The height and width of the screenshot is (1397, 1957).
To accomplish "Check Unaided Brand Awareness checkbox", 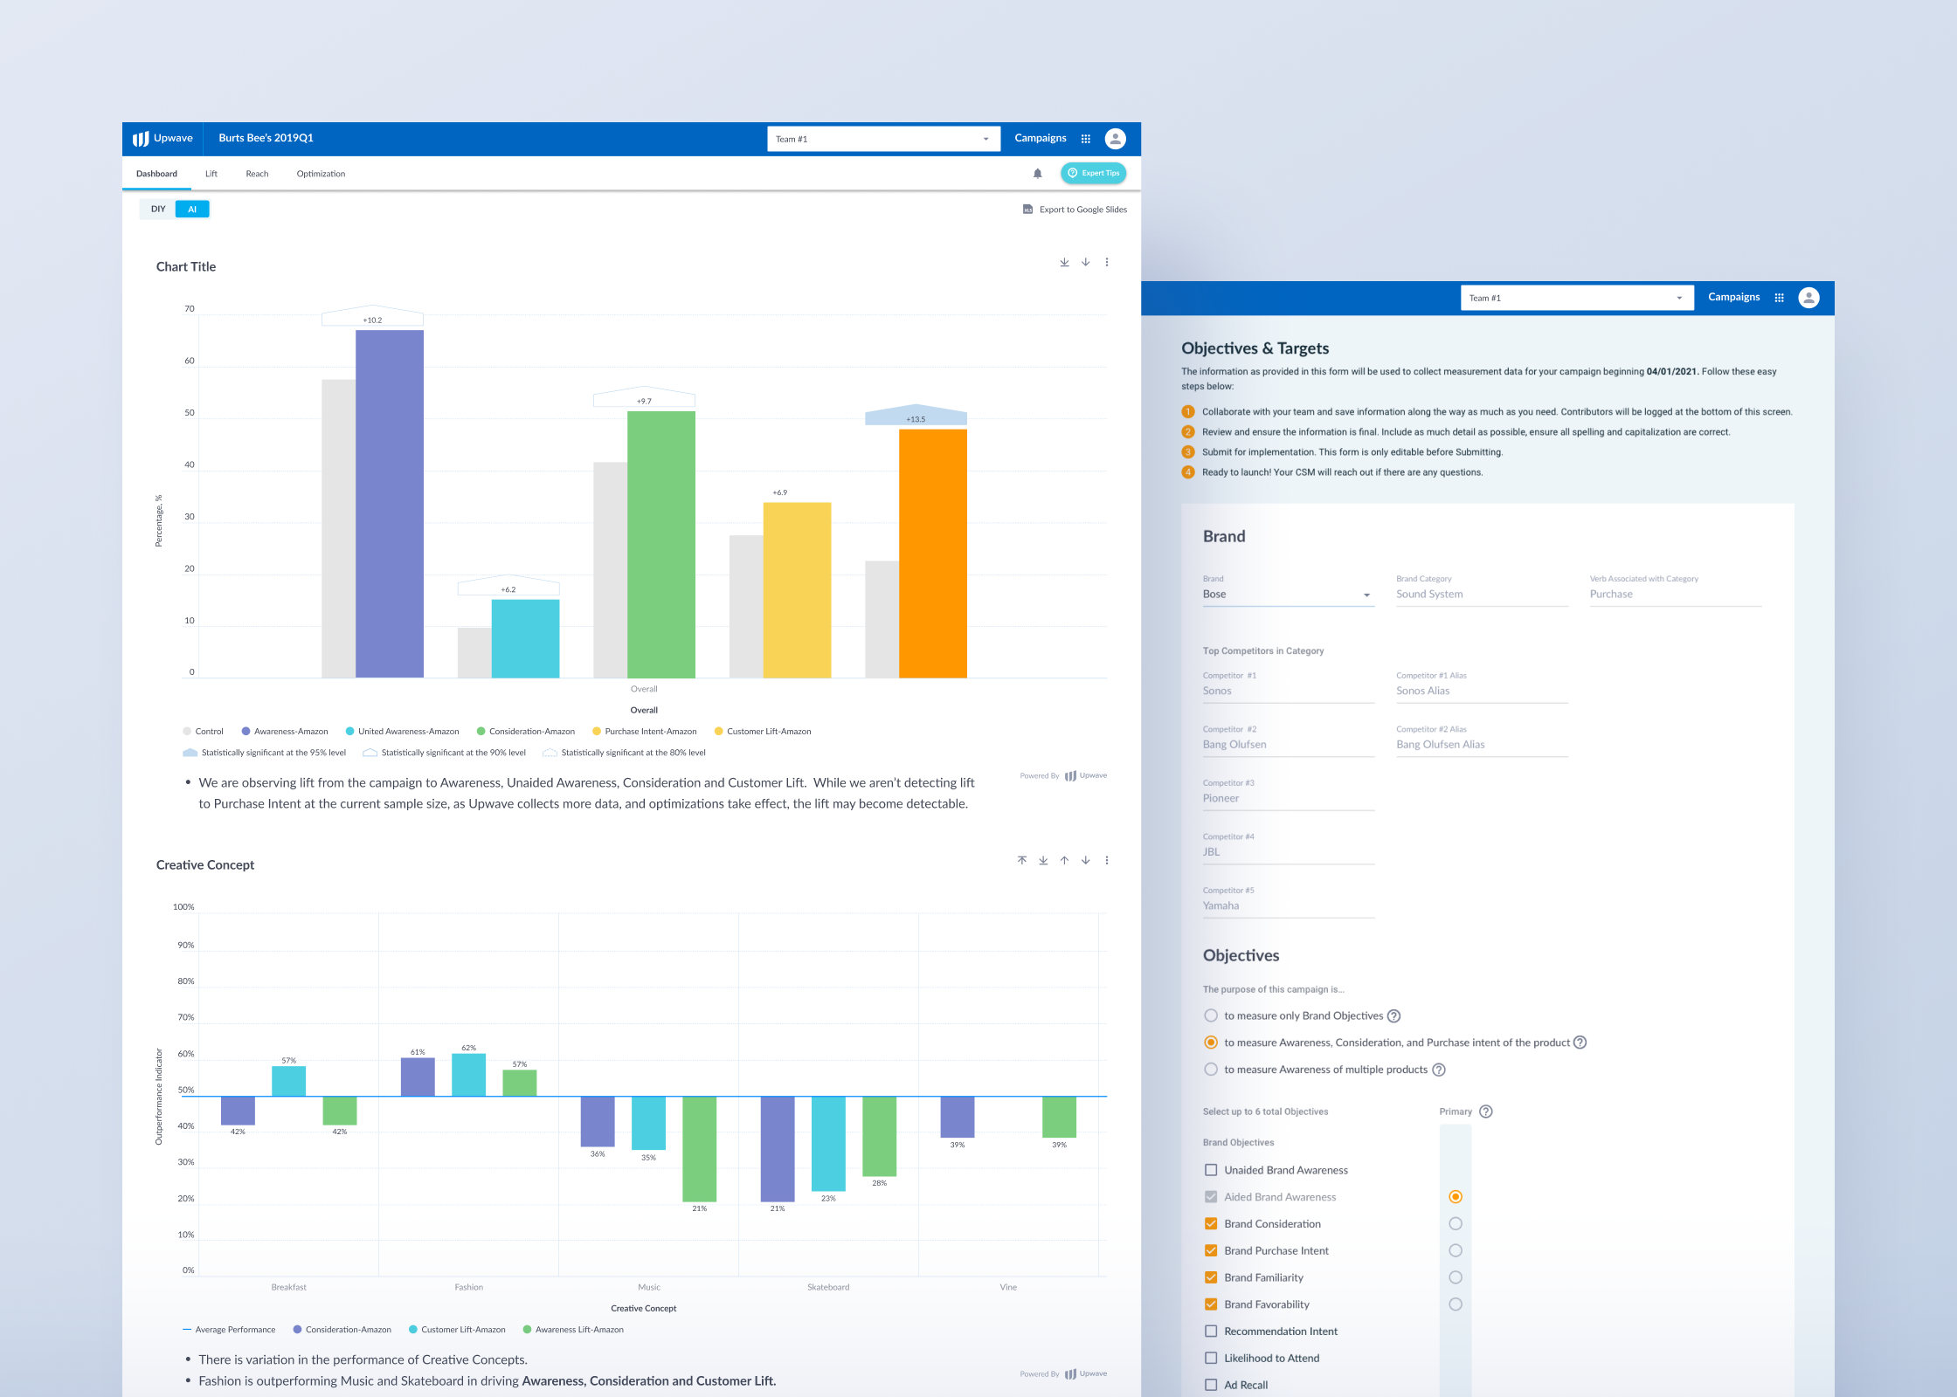I will click(x=1211, y=1170).
